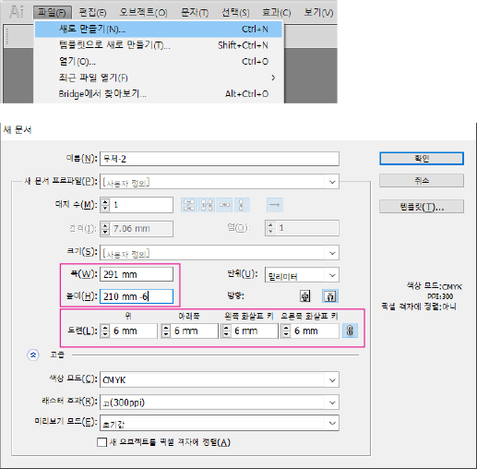477x469 pixels.
Task: Check the 새 오브젝트를 픽셀 격자에 정렬 checkbox
Action: click(101, 442)
